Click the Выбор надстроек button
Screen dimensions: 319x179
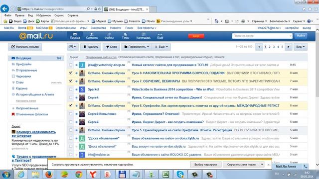coord(206,165)
